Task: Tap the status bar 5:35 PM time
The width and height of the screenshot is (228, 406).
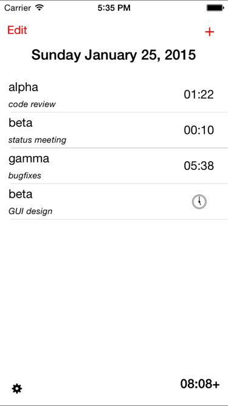Action: pyautogui.click(x=114, y=8)
